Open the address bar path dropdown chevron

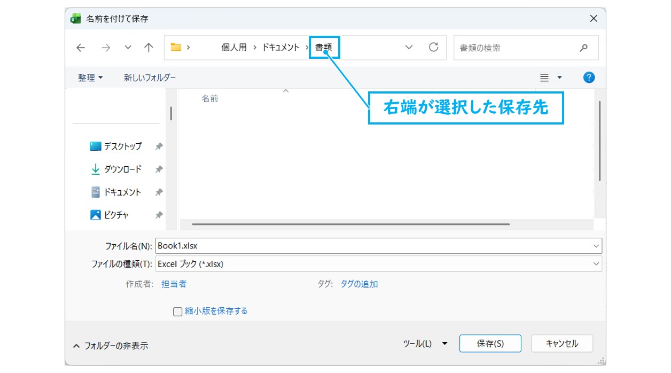tap(409, 47)
